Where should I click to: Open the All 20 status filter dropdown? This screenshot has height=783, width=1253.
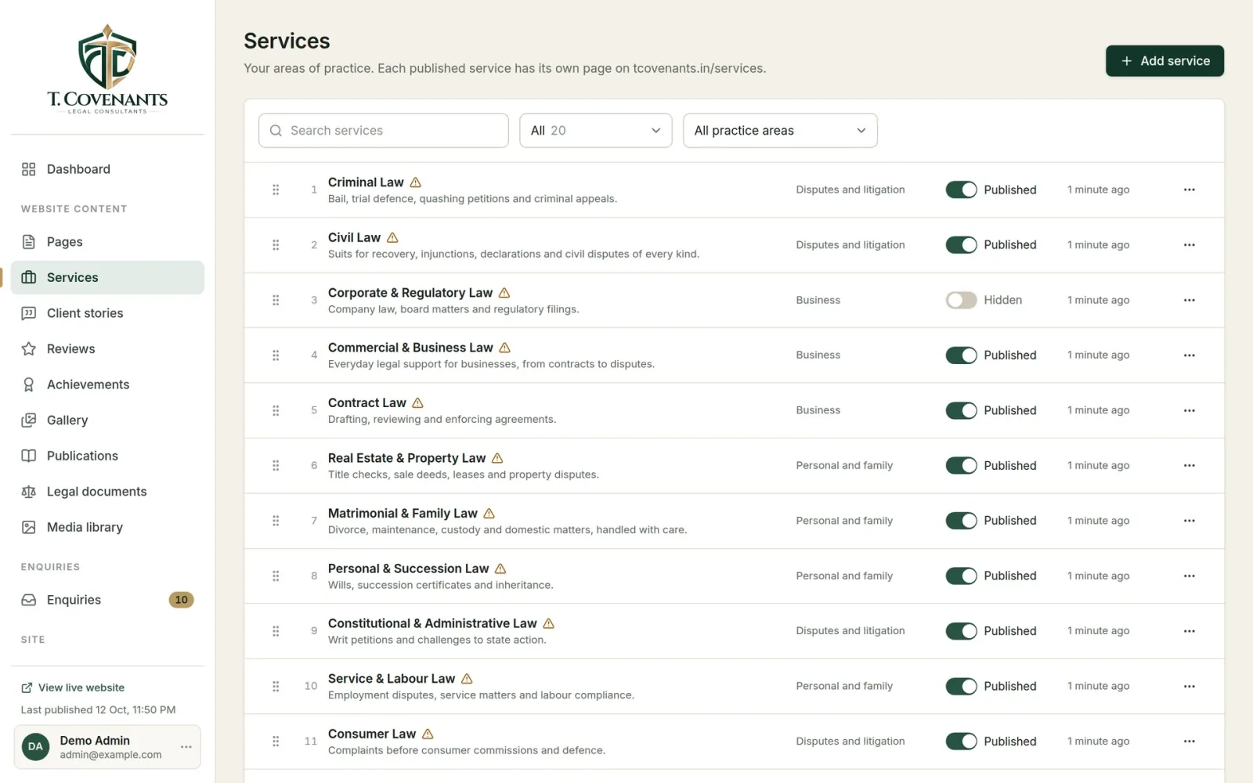pos(595,131)
